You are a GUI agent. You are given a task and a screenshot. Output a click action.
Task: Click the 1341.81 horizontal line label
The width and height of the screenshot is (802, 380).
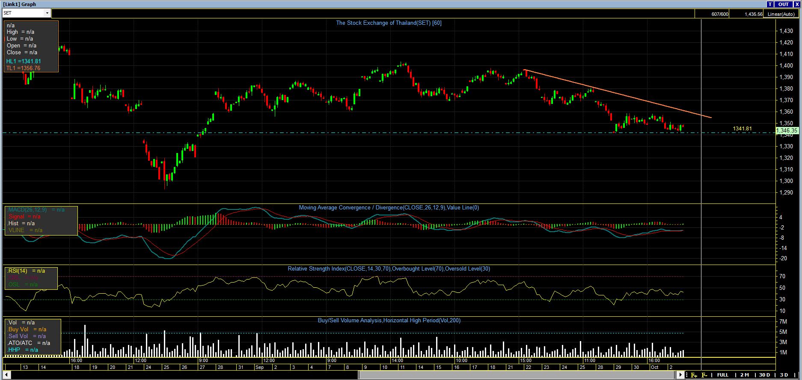pos(742,129)
